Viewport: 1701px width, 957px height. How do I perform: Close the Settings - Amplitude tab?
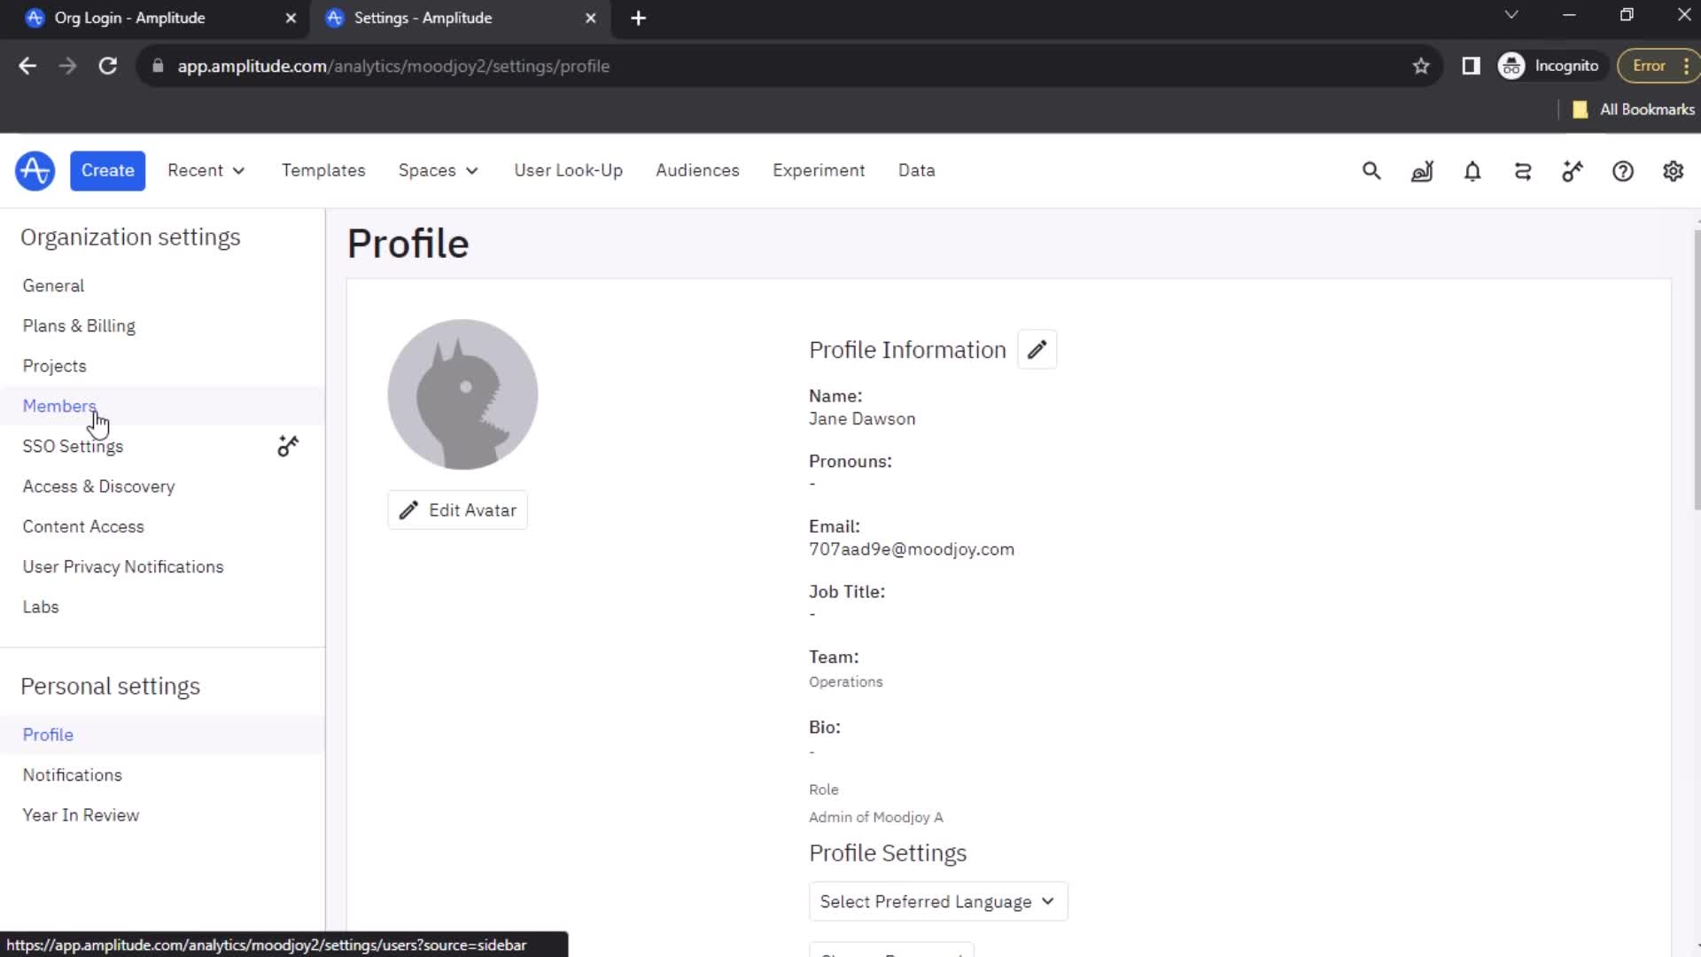pos(591,18)
